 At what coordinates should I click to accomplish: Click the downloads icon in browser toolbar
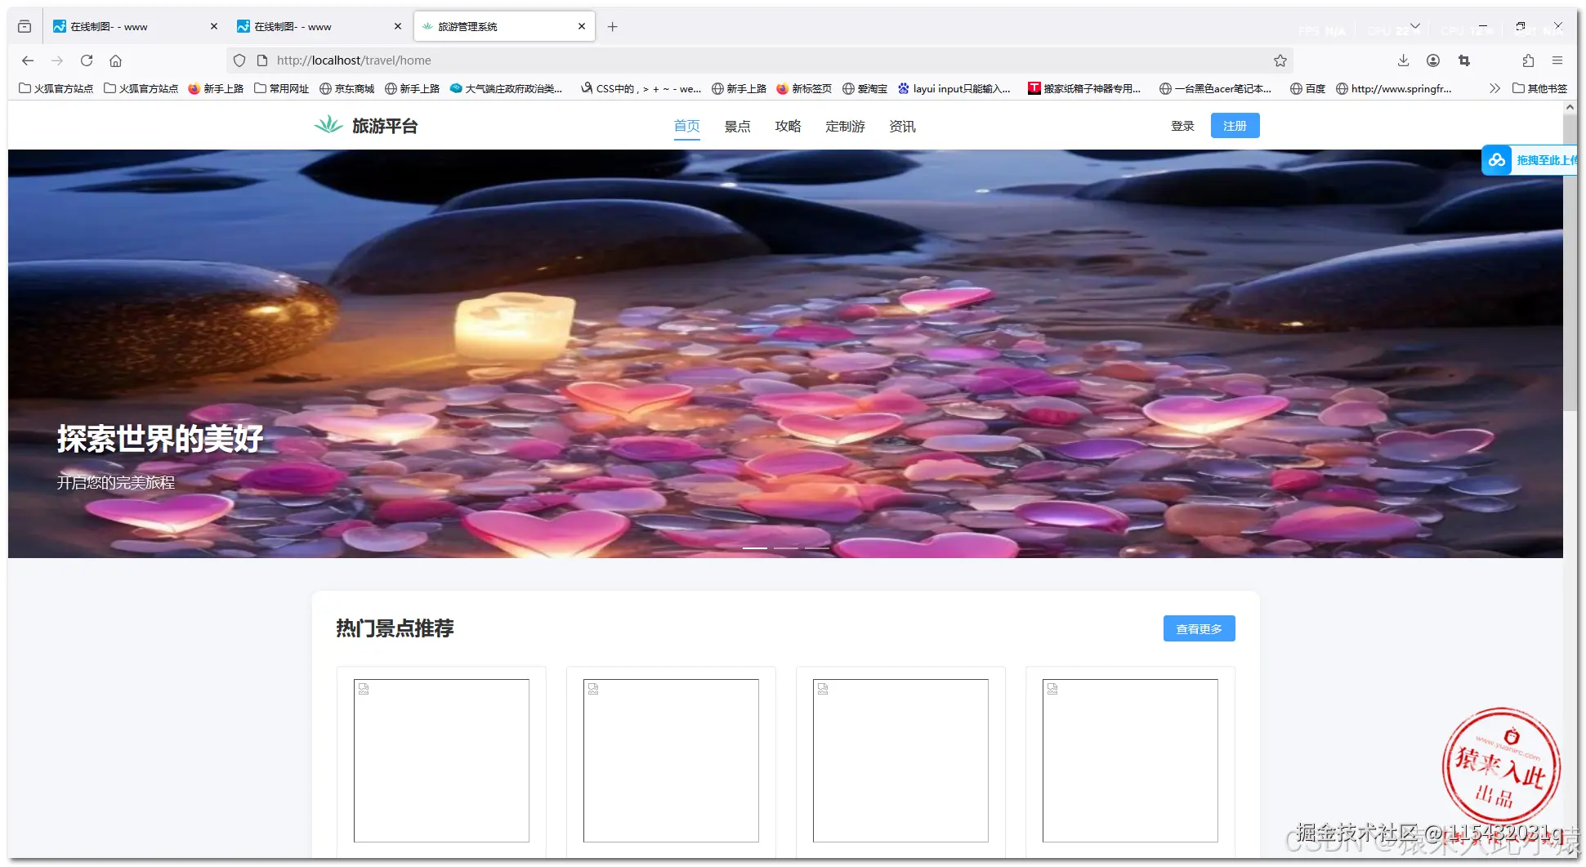(1404, 60)
